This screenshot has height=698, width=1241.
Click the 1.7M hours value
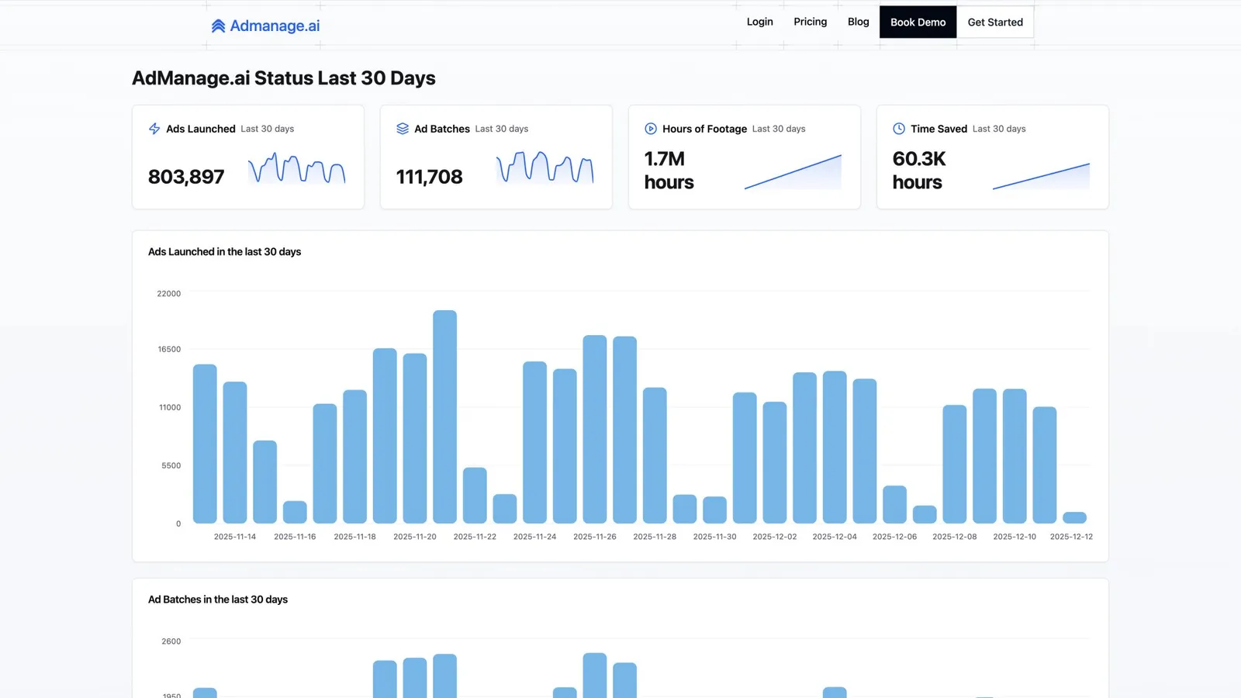click(669, 171)
